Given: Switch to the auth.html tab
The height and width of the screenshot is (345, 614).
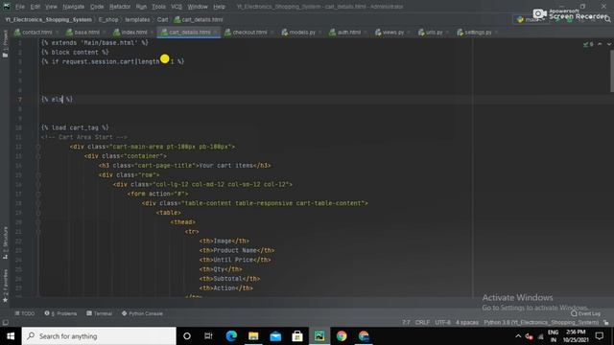Looking at the screenshot, I should click(348, 32).
